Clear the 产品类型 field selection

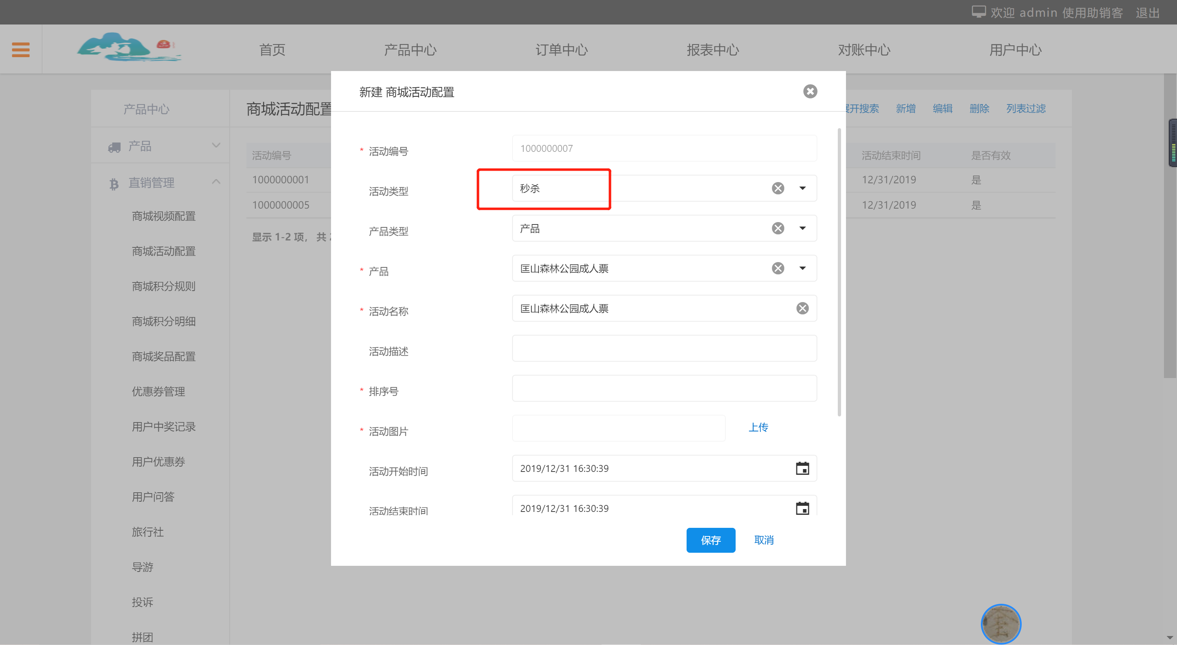(x=778, y=228)
